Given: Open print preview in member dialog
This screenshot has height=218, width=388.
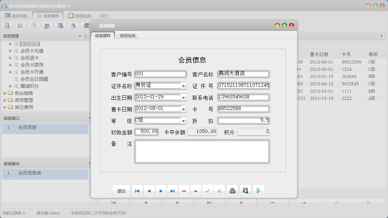Looking at the screenshot, I should click(245, 190).
